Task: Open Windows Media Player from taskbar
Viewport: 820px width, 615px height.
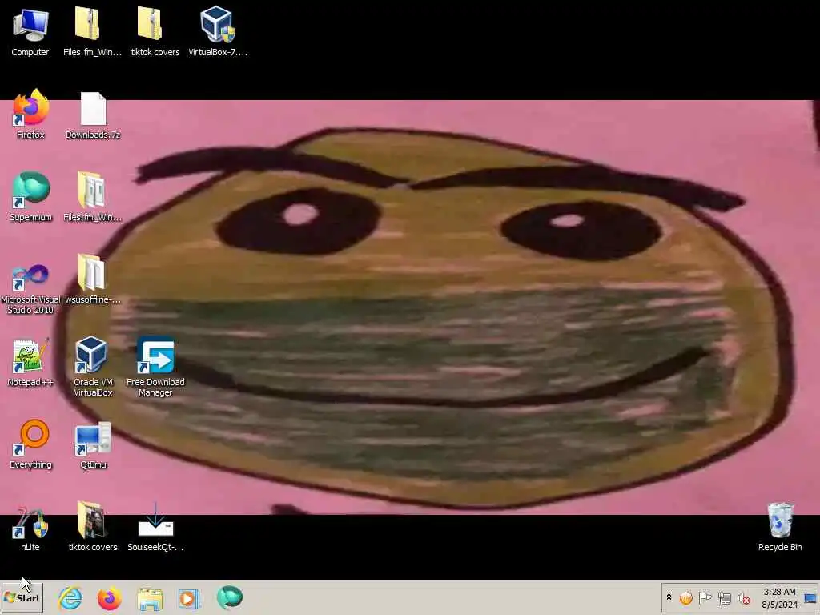Action: [x=189, y=597]
